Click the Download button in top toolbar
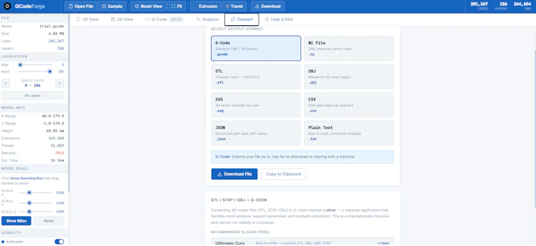 [x=267, y=6]
